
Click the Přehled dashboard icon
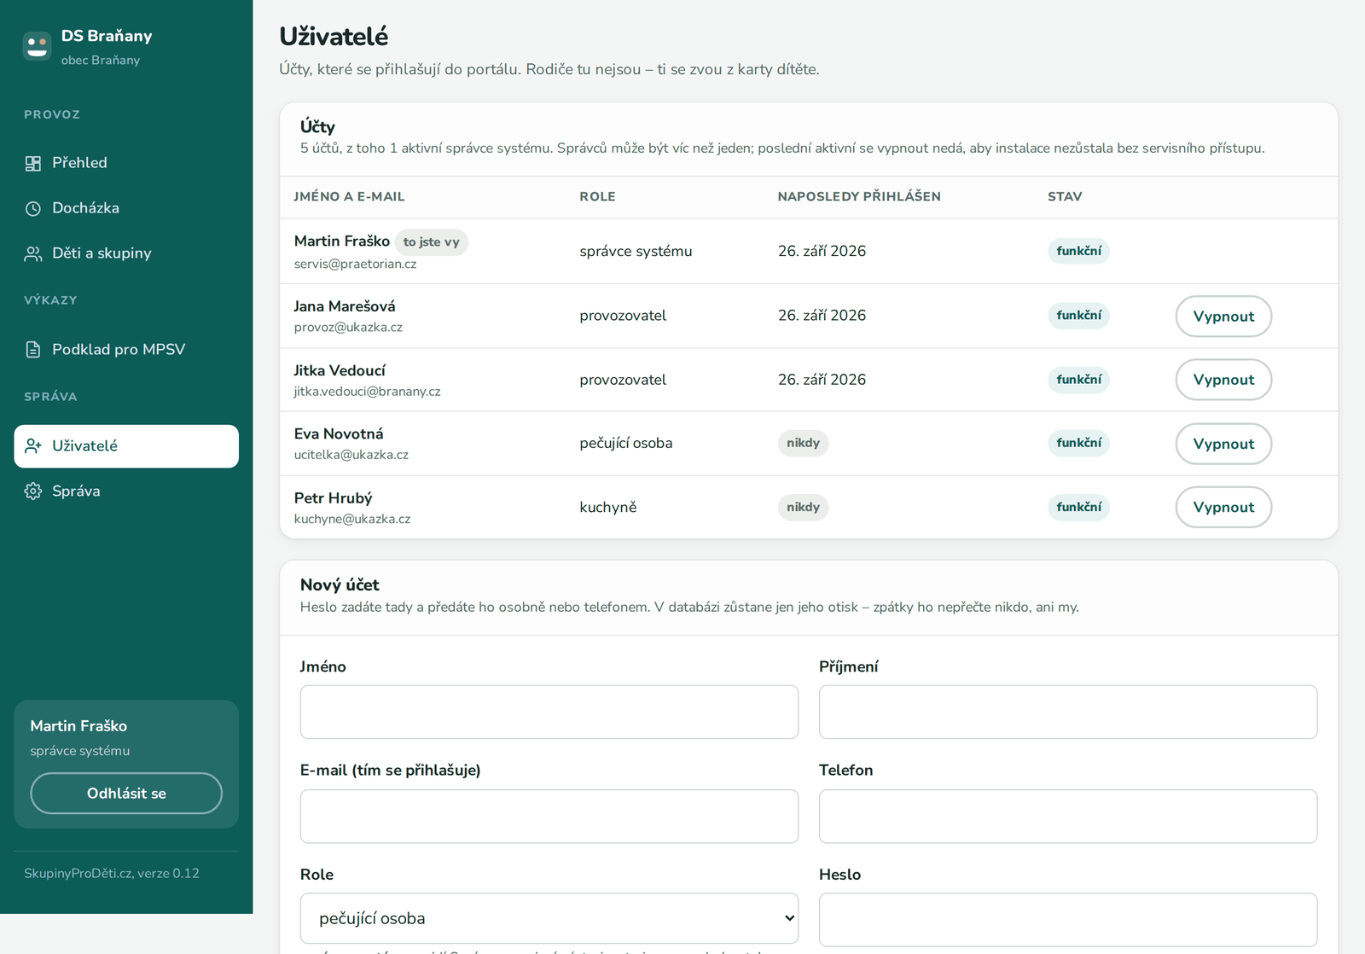33,163
